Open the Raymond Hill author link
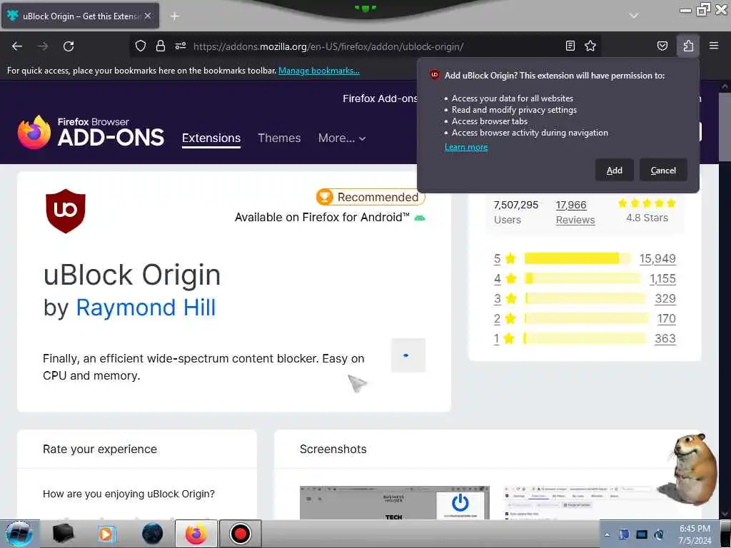 (146, 308)
